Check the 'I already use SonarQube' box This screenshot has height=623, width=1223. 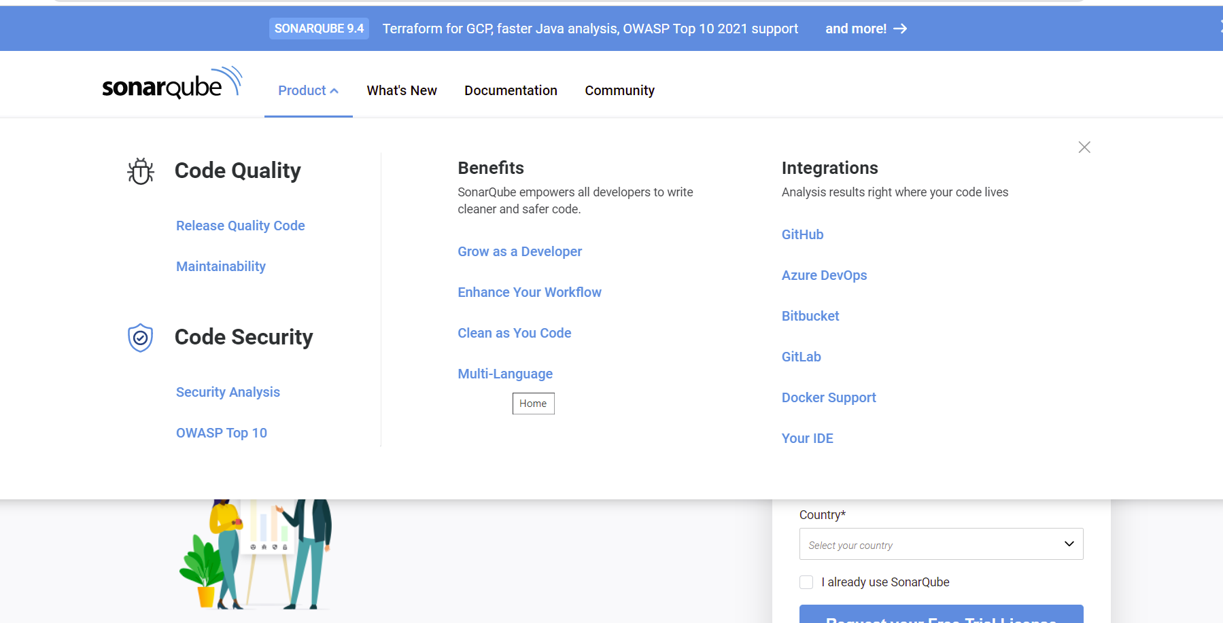tap(806, 582)
